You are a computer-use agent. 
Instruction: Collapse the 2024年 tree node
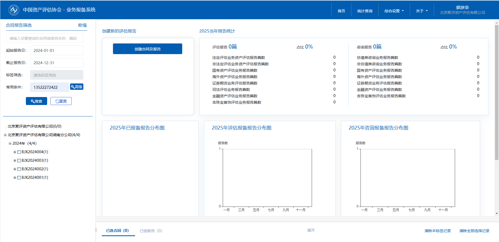[x=10, y=143]
